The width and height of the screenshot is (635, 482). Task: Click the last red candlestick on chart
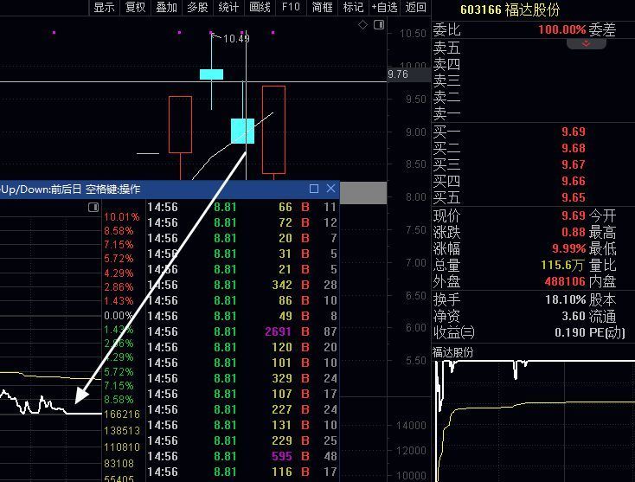tap(273, 130)
